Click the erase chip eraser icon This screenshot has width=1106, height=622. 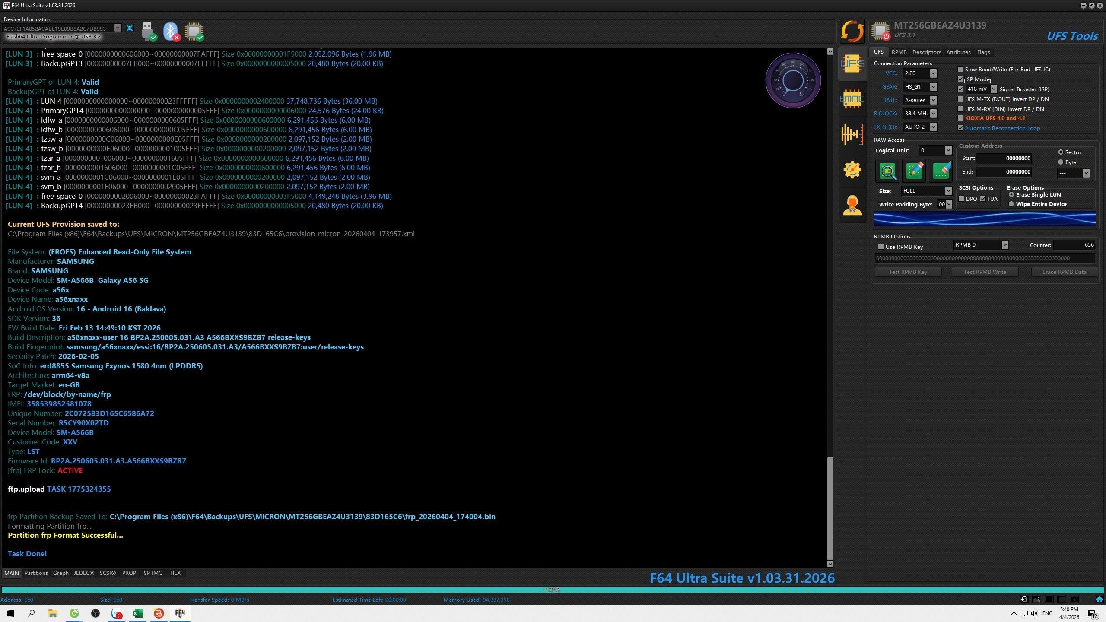(x=941, y=171)
